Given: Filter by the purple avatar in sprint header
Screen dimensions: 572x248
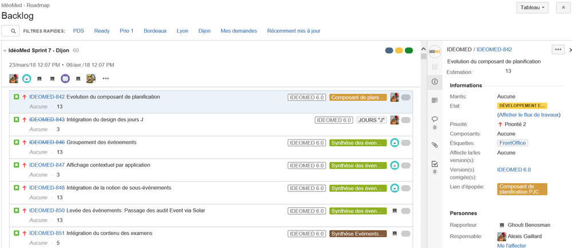Looking at the screenshot, I should pyautogui.click(x=65, y=78).
